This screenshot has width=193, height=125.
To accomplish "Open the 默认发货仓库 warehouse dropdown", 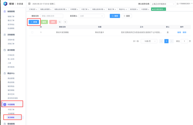I will coord(163,4).
